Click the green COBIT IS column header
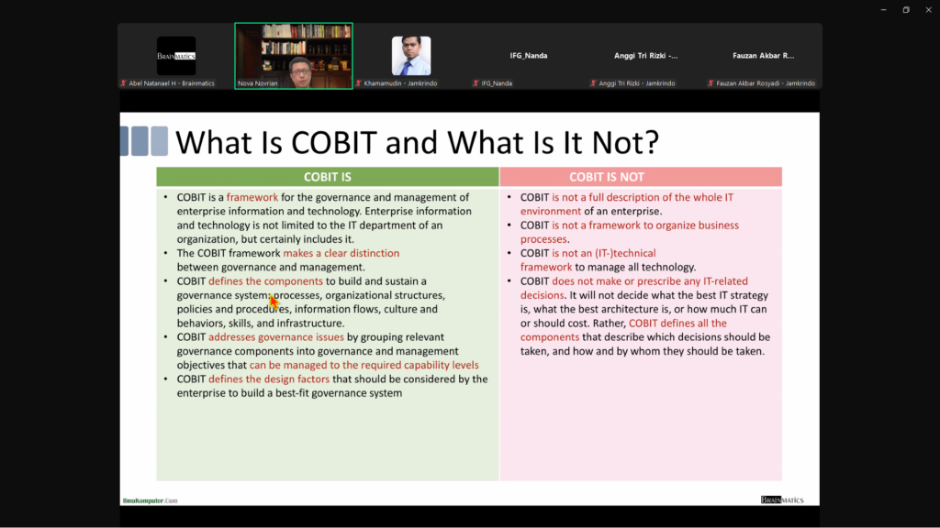Viewport: 940px width, 528px height. [x=328, y=177]
